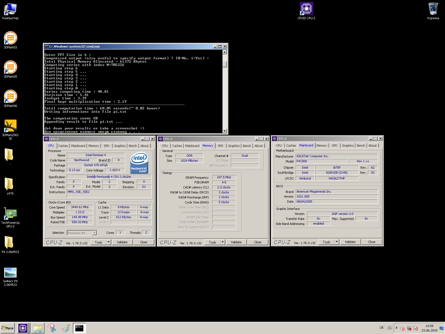Open the P4 3.06H533 desktop folder
Screen dimensions: 445x334
point(10,244)
